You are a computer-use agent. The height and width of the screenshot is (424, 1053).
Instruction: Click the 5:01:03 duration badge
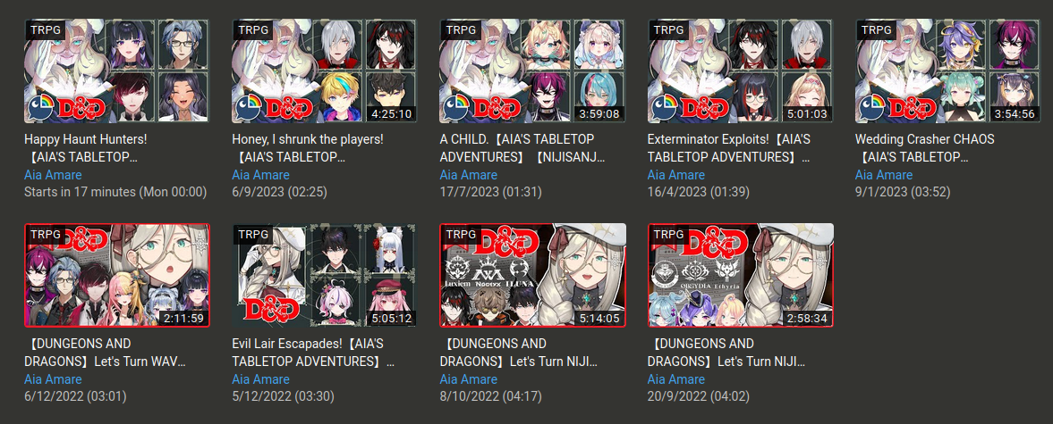(x=809, y=114)
